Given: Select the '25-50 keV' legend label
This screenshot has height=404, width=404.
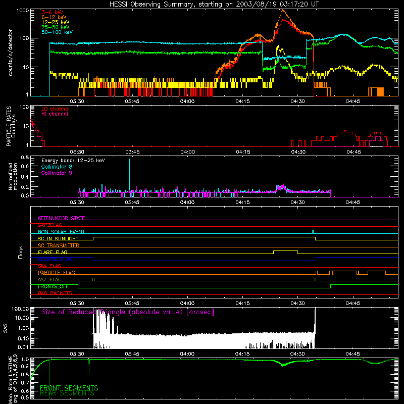Looking at the screenshot, I should tap(56, 27).
